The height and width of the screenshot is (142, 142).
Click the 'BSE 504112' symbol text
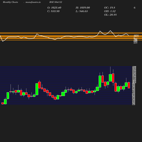(x=56, y=2)
